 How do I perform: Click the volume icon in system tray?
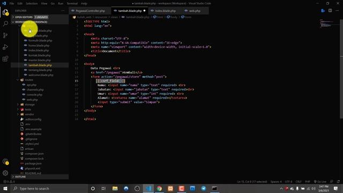pos(314,188)
